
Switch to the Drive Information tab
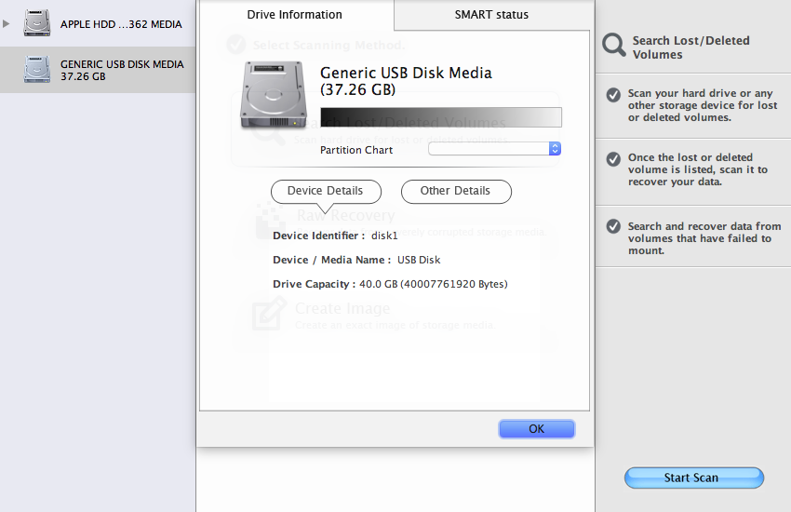pos(295,15)
